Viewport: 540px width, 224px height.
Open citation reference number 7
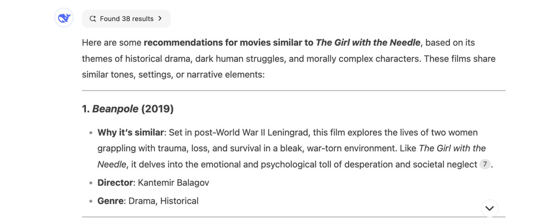pyautogui.click(x=485, y=164)
